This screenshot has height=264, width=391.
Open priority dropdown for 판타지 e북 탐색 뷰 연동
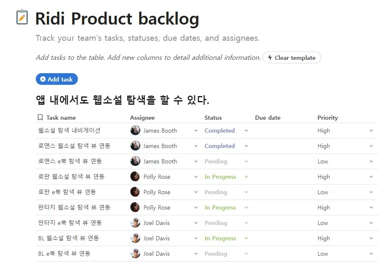371,223
